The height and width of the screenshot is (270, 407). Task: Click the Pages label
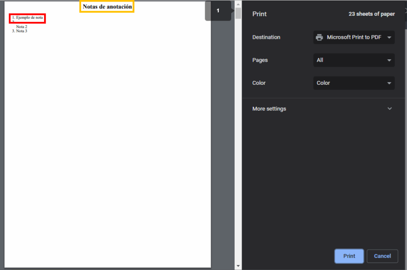260,60
